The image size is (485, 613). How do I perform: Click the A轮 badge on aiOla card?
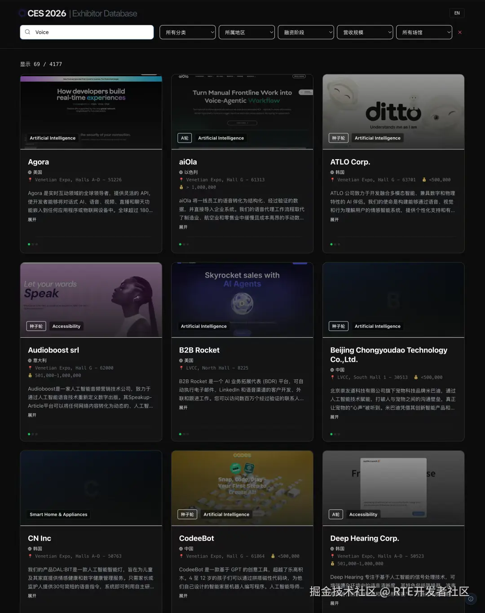pyautogui.click(x=185, y=138)
